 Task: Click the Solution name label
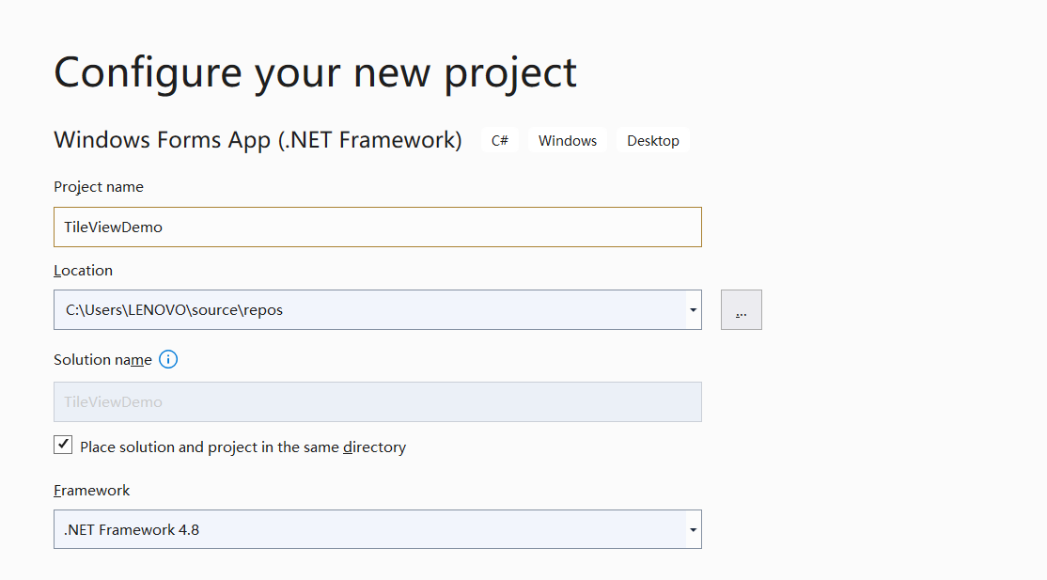[x=102, y=360]
